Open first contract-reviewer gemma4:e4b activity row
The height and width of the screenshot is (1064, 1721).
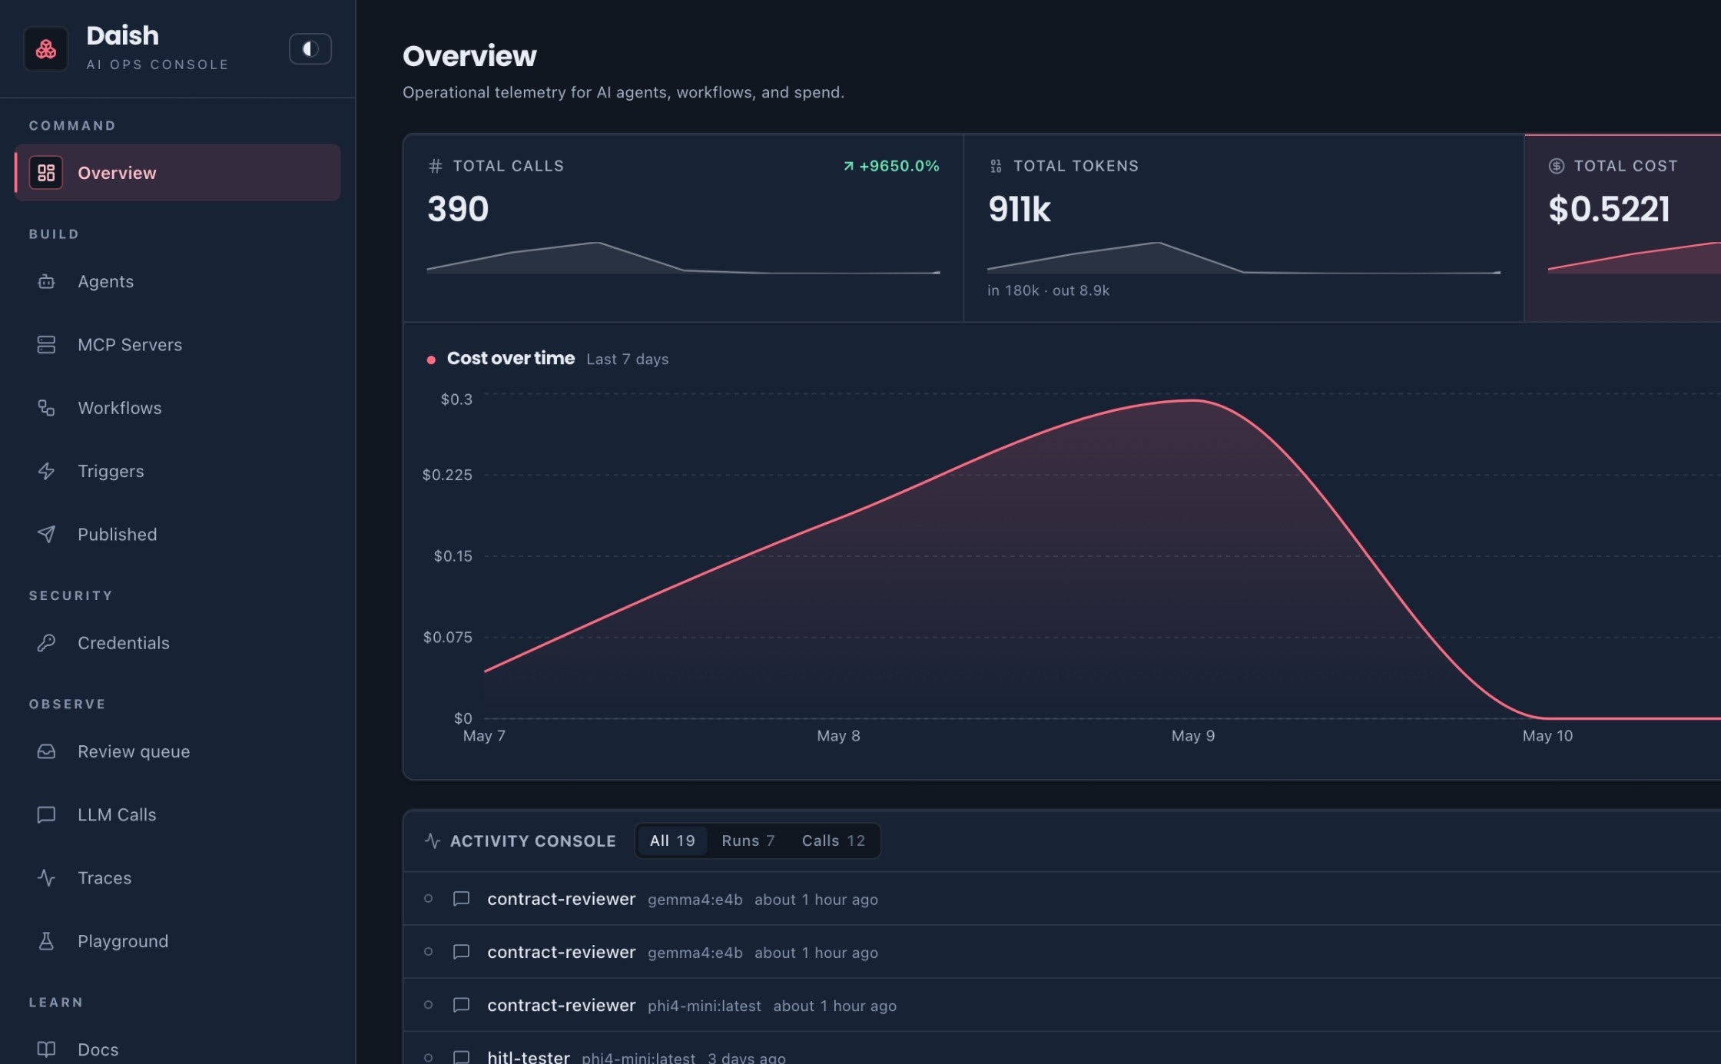[1062, 899]
